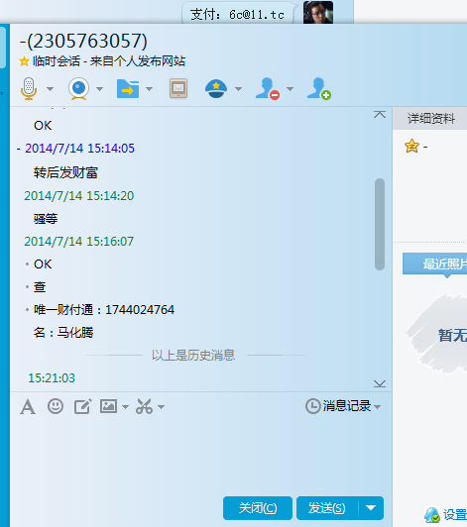Add as friend with green-plus user icon

pos(319,88)
